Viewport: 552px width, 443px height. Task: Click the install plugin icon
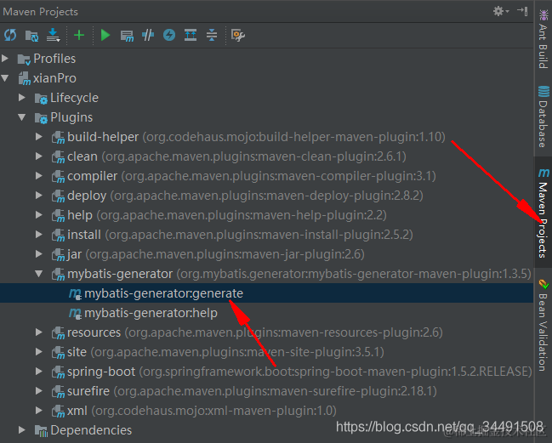click(x=58, y=235)
